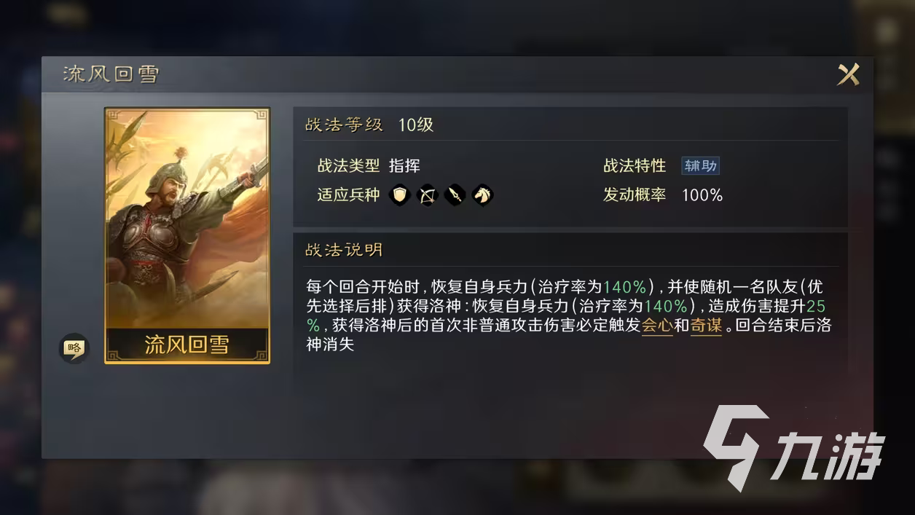This screenshot has width=915, height=515.
Task: Tap the 100% activation probability value
Action: (702, 195)
